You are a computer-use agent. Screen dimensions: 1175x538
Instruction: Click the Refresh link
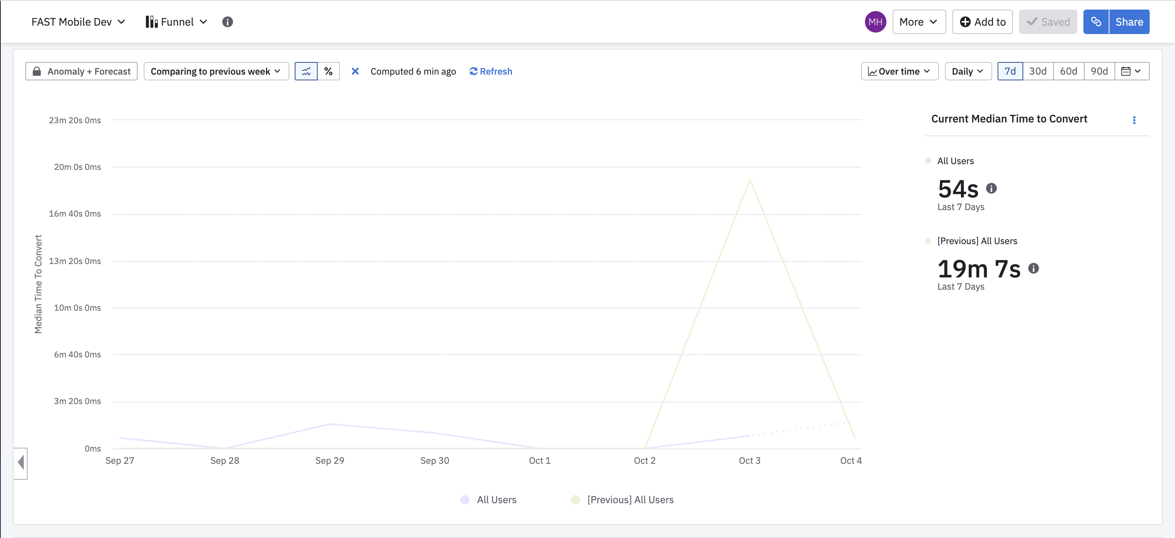point(491,72)
